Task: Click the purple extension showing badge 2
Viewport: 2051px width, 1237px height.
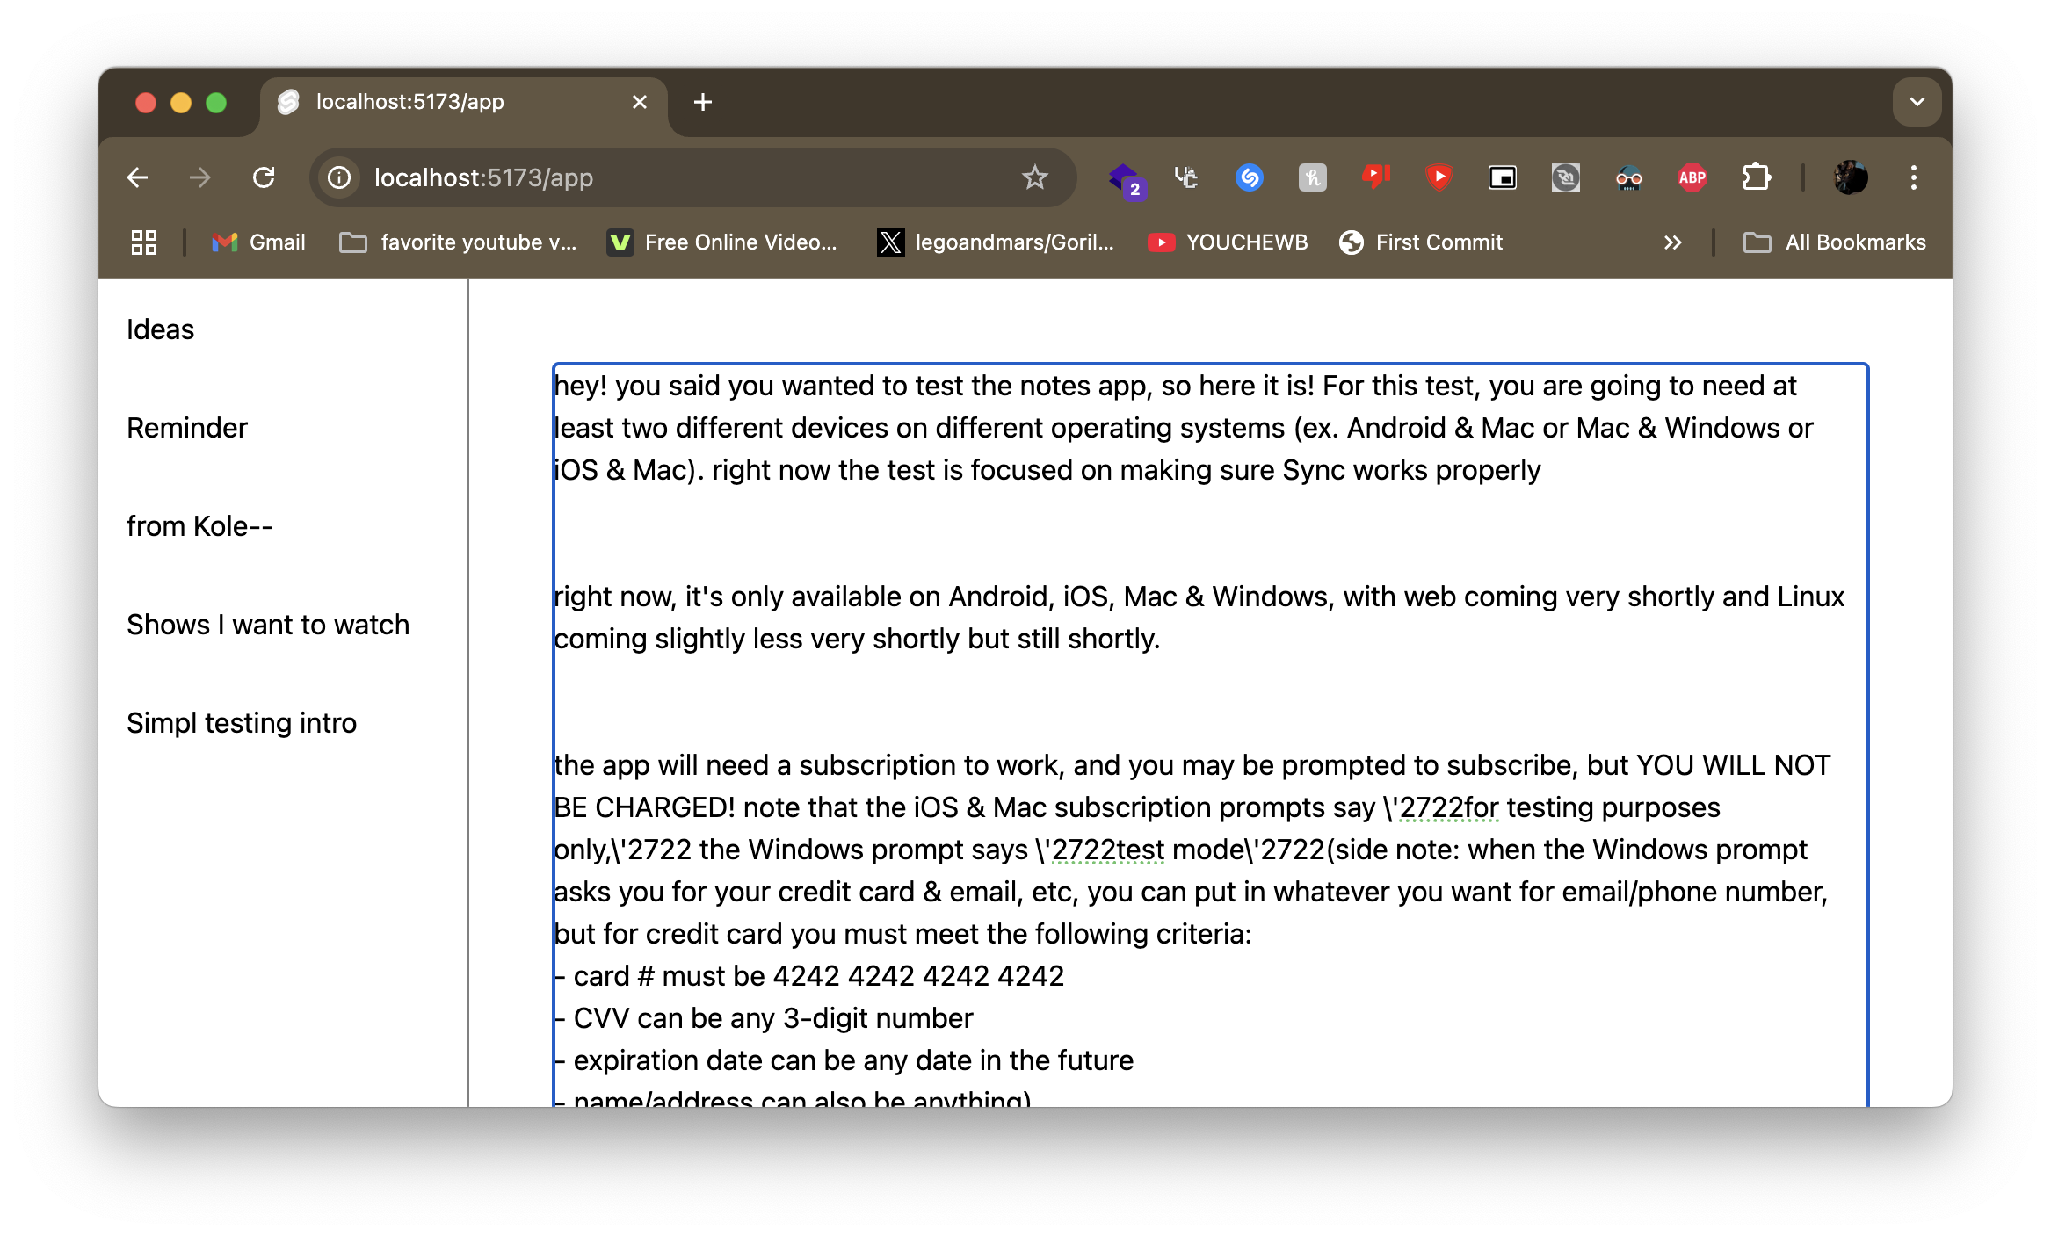Action: (1127, 177)
